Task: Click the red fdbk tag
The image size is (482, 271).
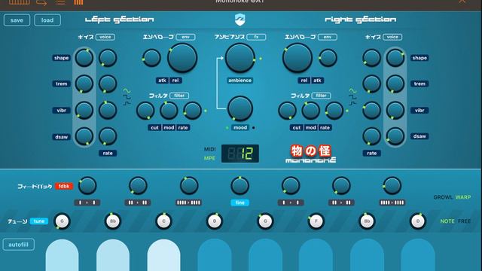Action: coord(64,186)
